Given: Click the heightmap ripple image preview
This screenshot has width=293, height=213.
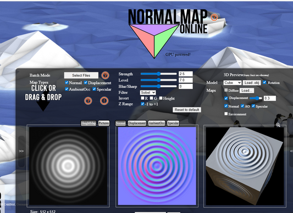Looking at the screenshot, I should (68, 166).
